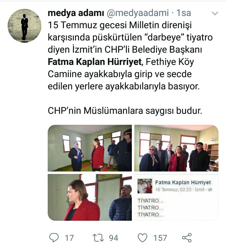
Task: Retweet using the arrows icon
Action: tap(98, 238)
